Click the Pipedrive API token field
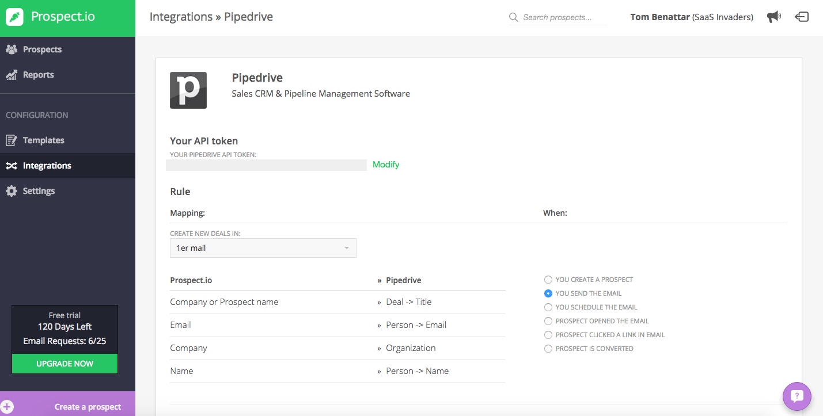 pos(266,165)
